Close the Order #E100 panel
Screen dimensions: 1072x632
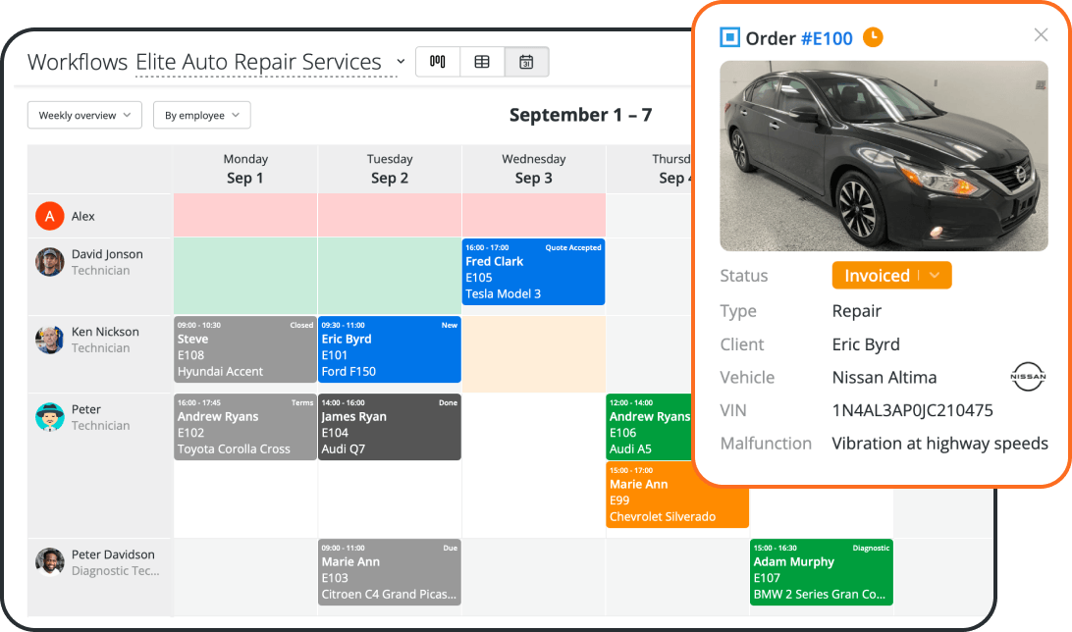coord(1041,35)
